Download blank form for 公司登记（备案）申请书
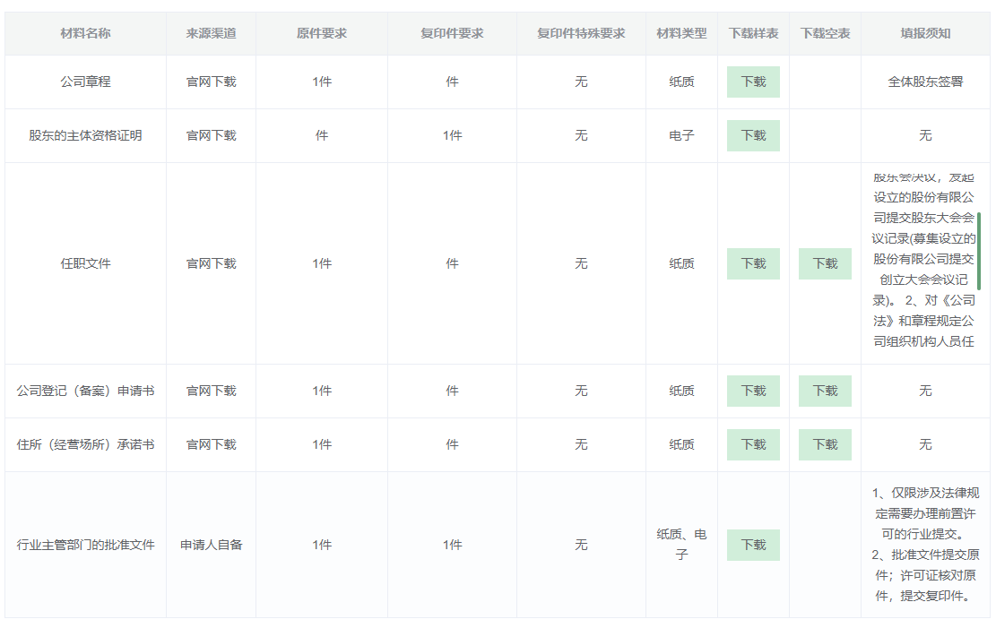 [825, 391]
